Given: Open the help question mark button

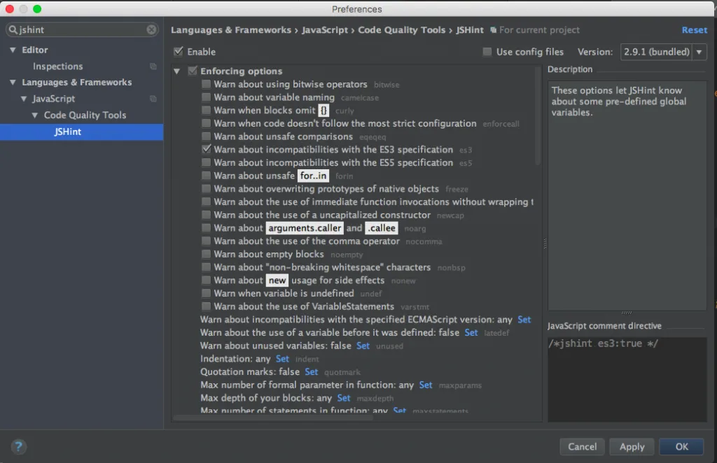Looking at the screenshot, I should coord(18,446).
